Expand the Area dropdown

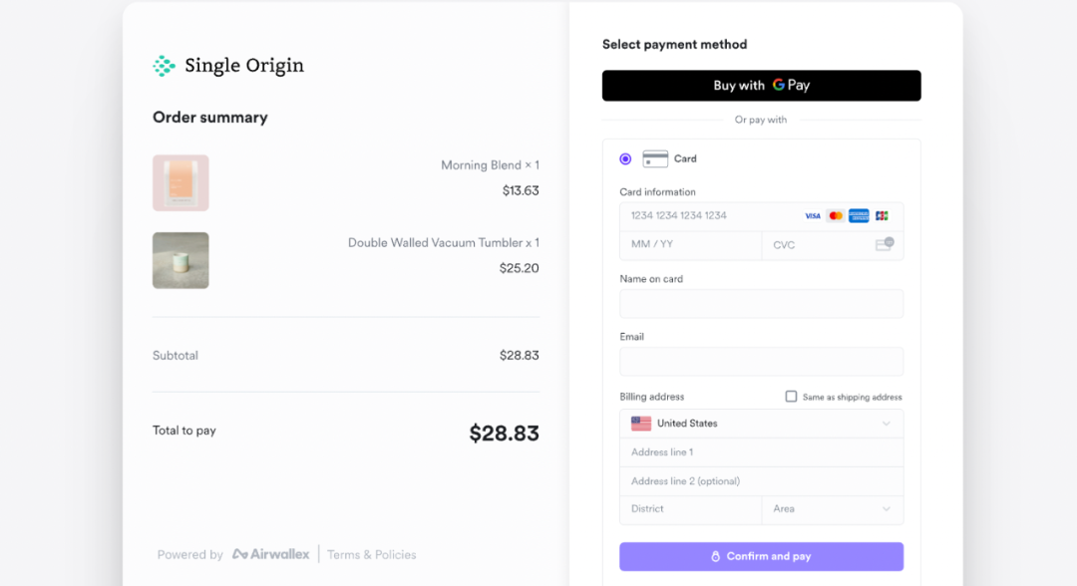[833, 509]
